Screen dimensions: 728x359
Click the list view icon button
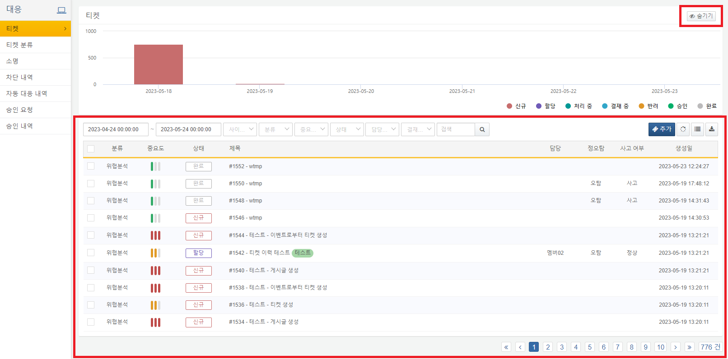point(697,129)
